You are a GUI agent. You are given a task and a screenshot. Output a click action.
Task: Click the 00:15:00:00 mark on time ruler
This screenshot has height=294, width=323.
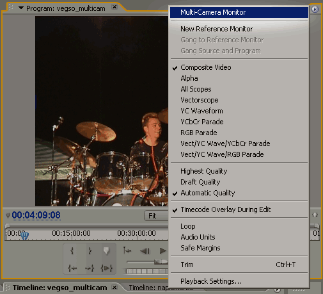(71, 233)
